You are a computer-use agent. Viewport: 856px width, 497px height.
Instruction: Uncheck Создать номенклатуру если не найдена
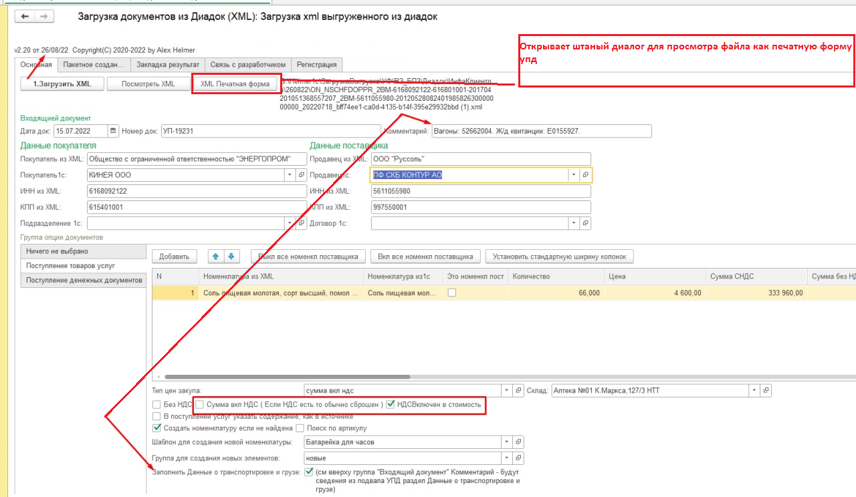pos(156,428)
